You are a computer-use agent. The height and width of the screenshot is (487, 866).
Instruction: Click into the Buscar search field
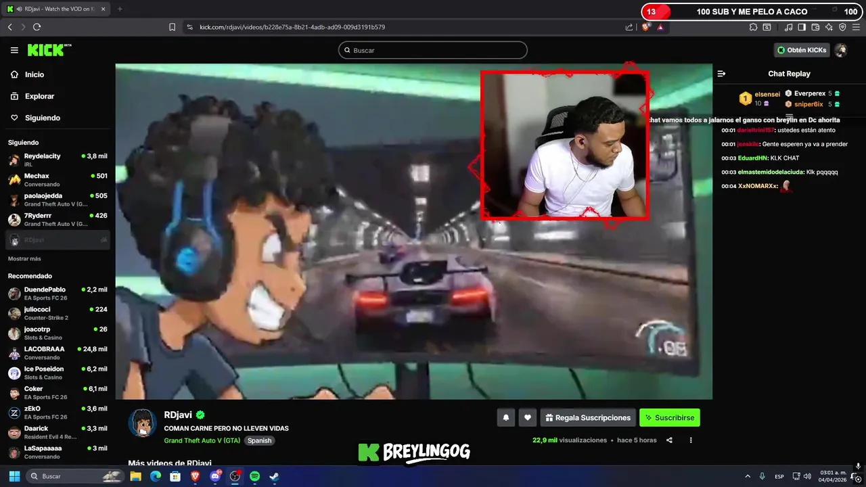[x=433, y=50]
